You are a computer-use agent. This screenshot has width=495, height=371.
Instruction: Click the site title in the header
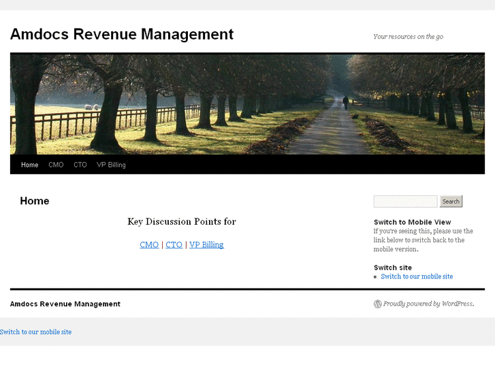click(x=122, y=34)
